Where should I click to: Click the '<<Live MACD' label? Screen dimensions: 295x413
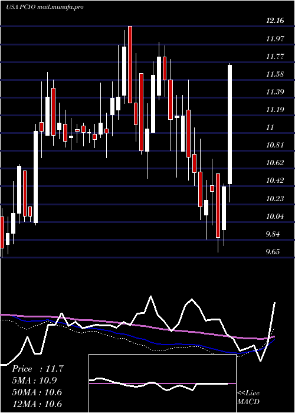(x=248, y=398)
